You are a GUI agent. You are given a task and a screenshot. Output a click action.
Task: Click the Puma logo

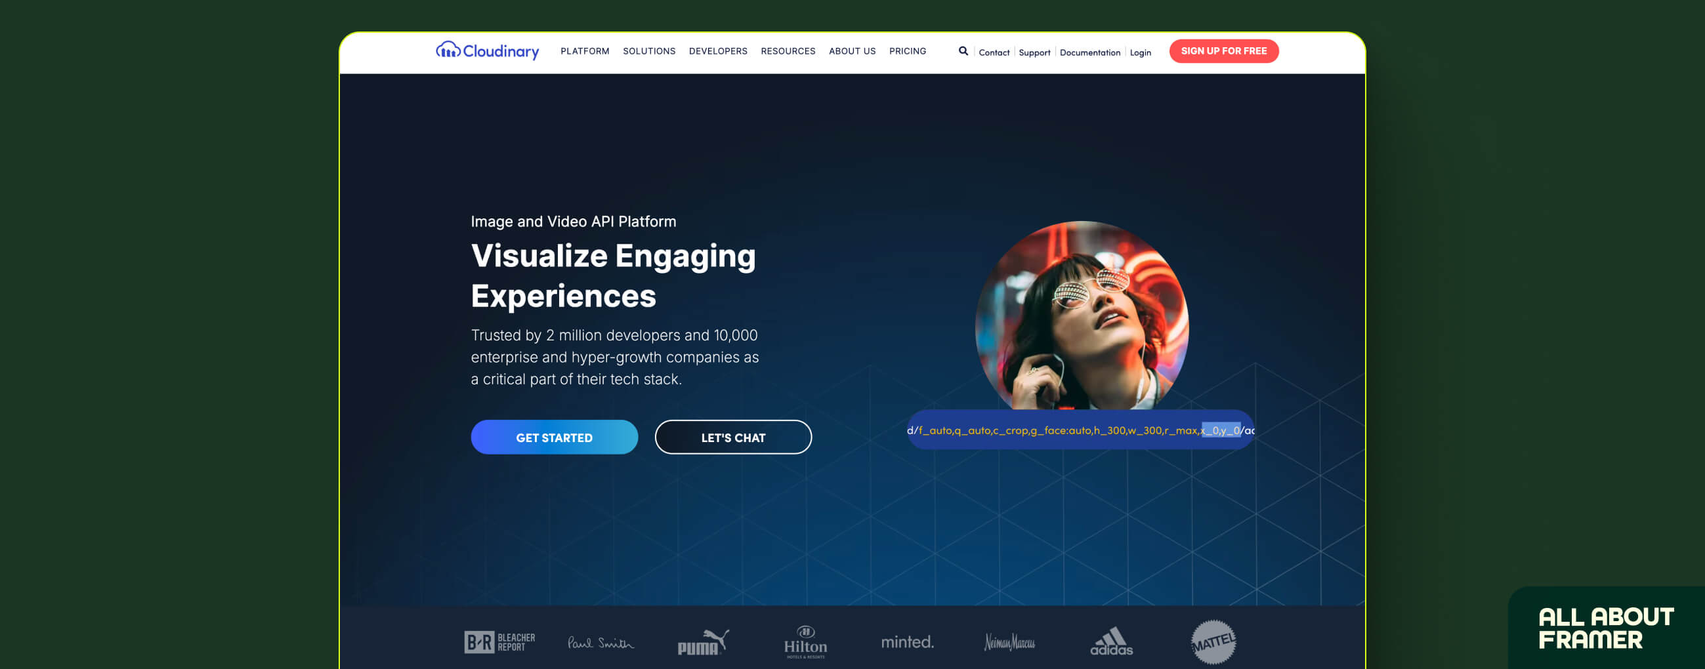703,642
